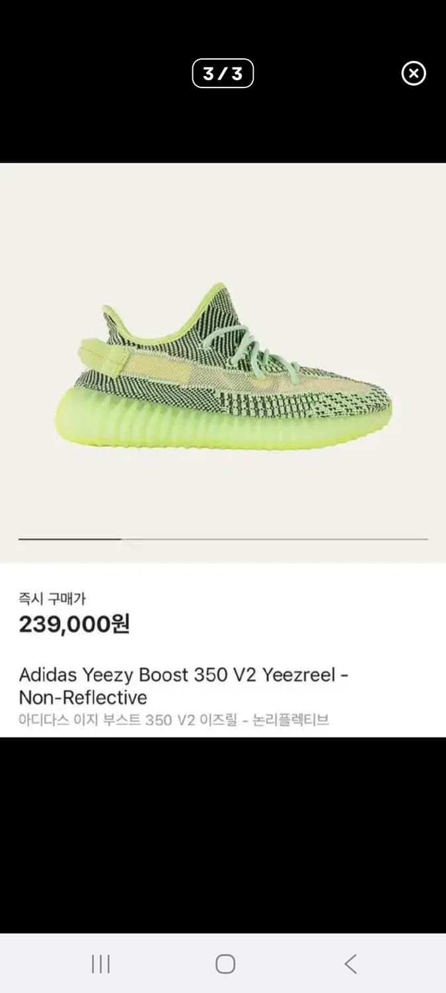The image size is (446, 993).
Task: Open recent apps with the three-line icon
Action: [x=100, y=964]
